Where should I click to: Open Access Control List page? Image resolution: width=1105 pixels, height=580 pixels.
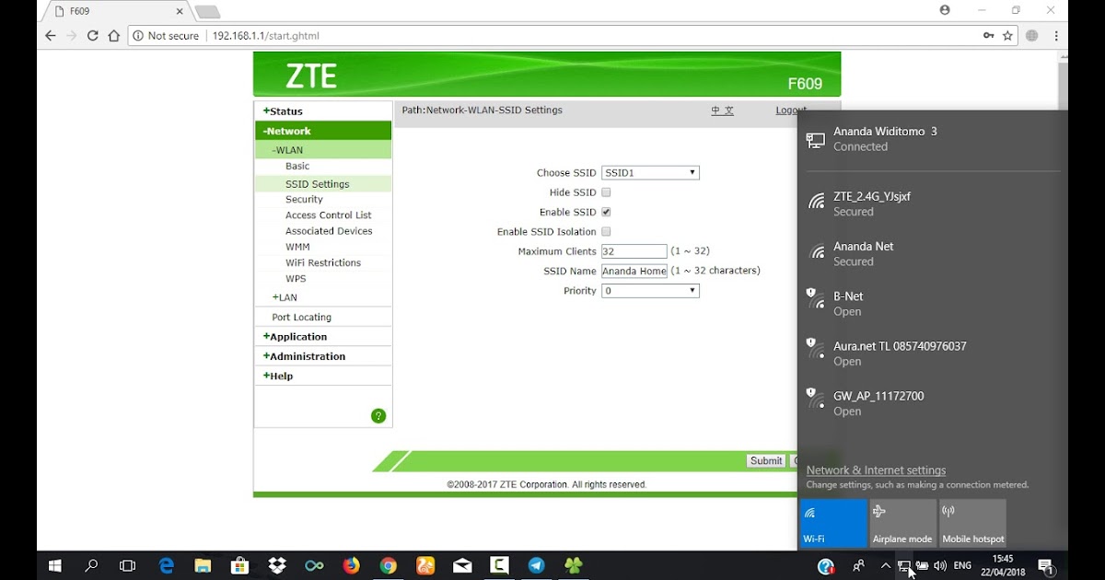coord(329,215)
